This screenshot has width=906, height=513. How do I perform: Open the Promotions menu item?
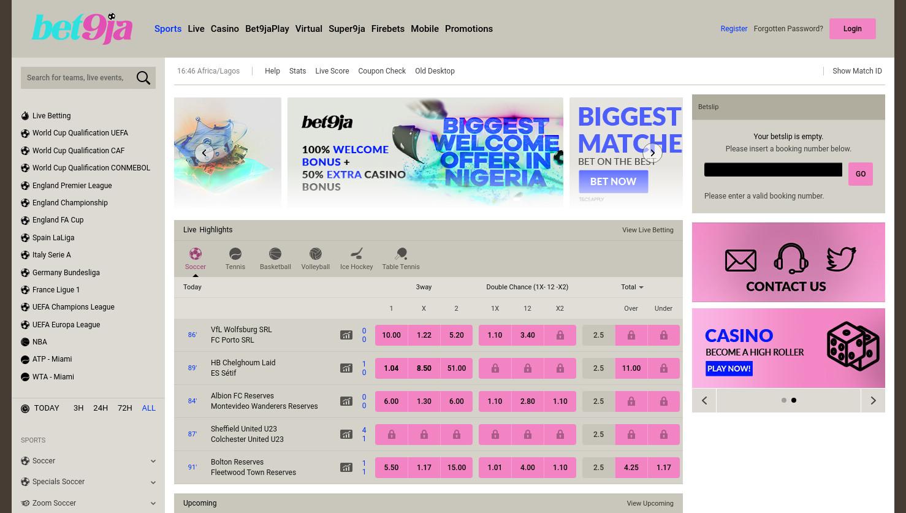point(469,29)
